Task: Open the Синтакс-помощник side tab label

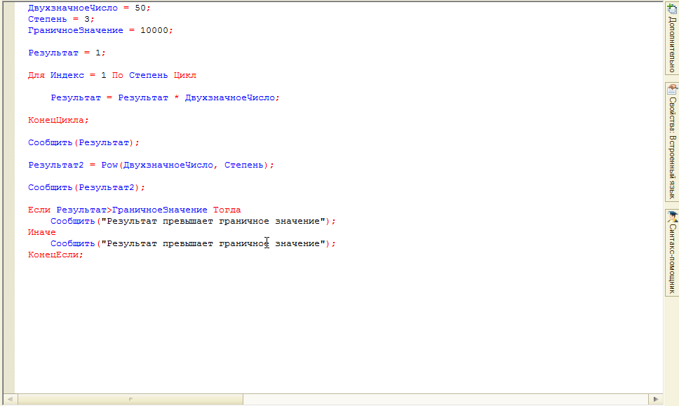Action: 672,259
